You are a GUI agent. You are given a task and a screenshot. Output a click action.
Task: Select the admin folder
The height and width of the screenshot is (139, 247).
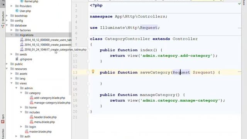[x=28, y=88]
